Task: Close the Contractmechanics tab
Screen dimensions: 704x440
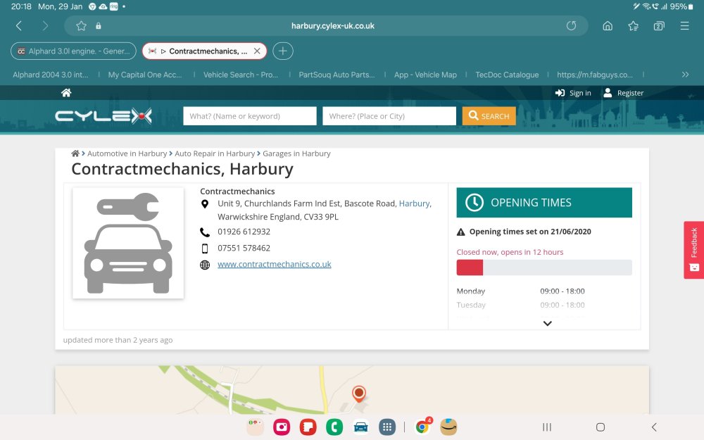Action: [x=257, y=51]
